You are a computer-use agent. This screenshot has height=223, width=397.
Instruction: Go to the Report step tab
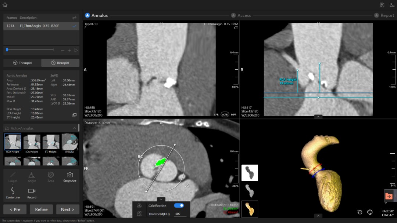coord(384,15)
